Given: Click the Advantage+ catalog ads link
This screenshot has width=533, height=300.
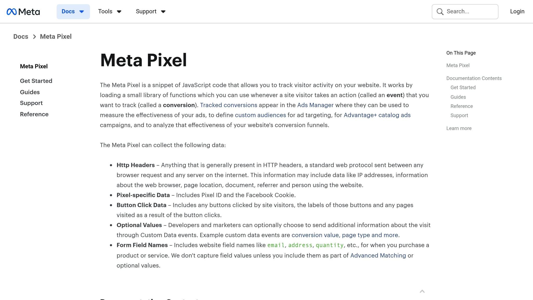Looking at the screenshot, I should coord(377,115).
